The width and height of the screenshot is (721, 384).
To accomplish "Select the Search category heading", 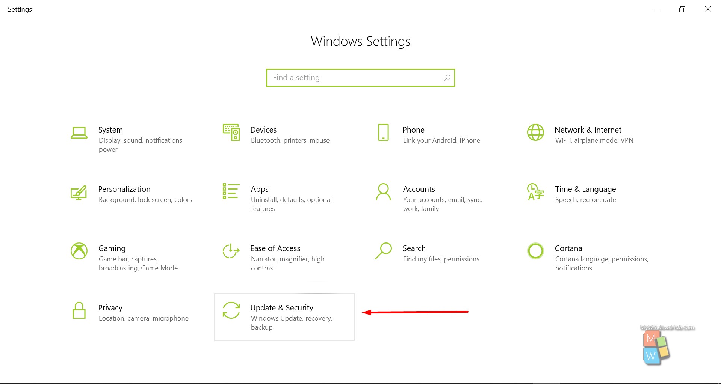I will pyautogui.click(x=414, y=248).
